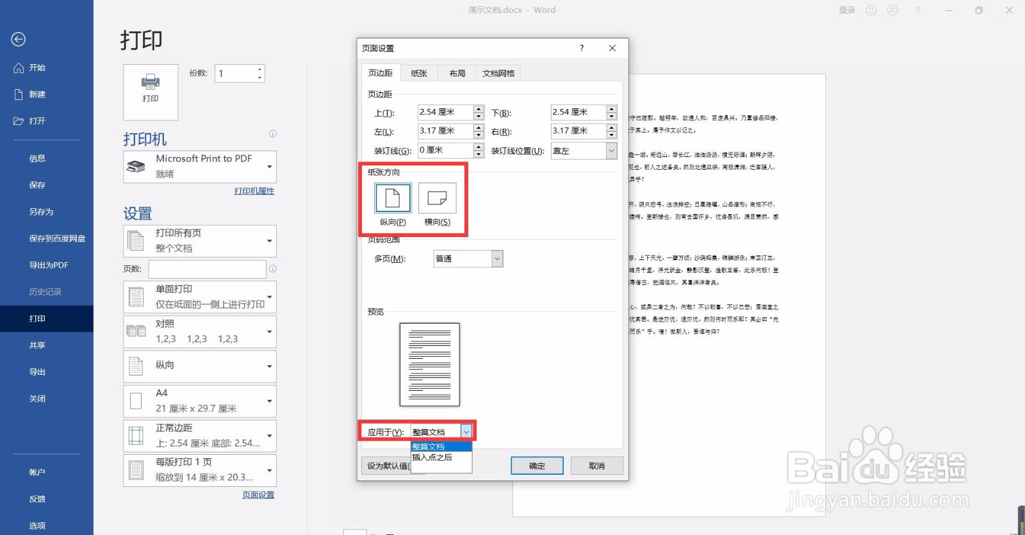Open 帐户 page
The image size is (1025, 535).
(x=37, y=472)
